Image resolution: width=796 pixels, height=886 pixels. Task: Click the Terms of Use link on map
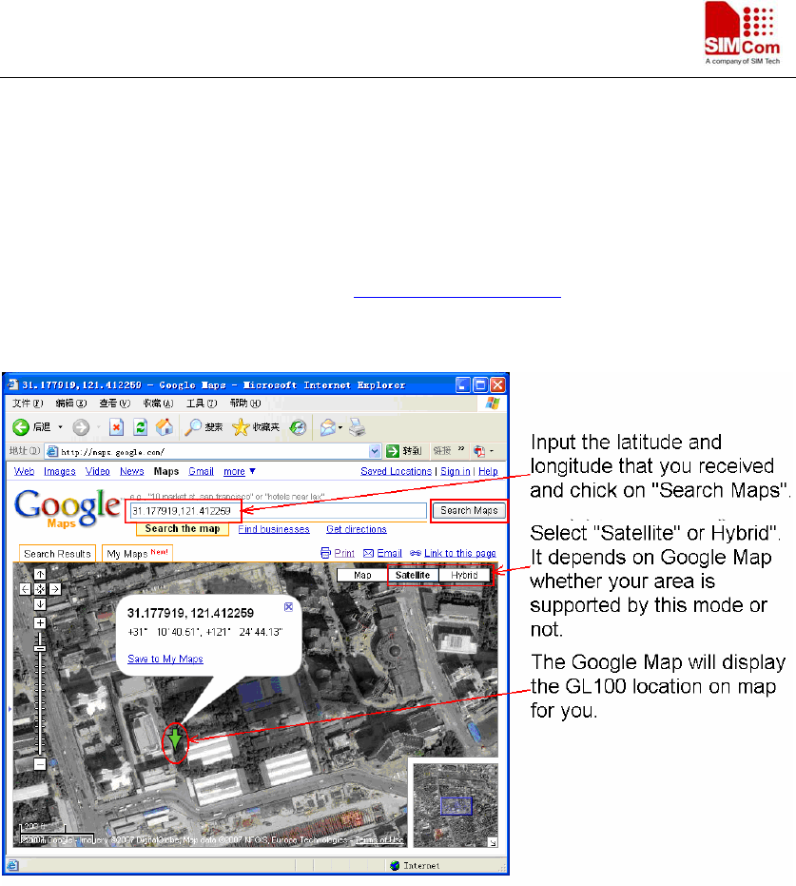379,840
